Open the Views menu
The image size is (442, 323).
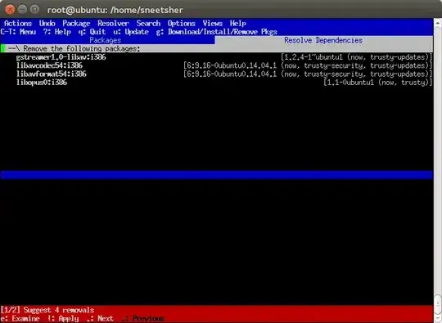213,24
